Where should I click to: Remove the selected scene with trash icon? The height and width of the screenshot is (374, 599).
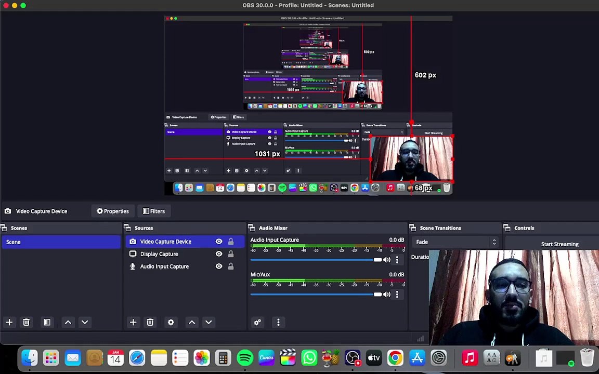click(x=27, y=323)
